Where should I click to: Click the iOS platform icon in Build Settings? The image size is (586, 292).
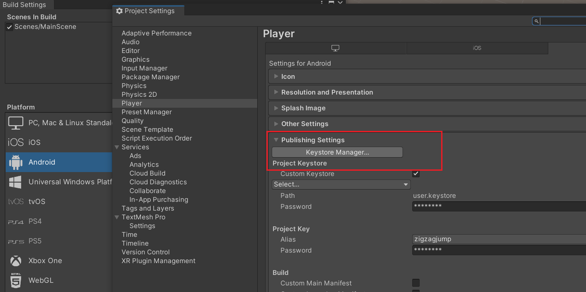[x=16, y=142]
